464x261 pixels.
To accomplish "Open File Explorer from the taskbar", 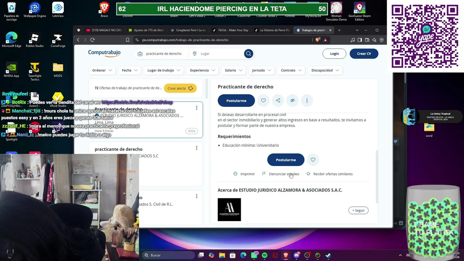I will (222, 255).
